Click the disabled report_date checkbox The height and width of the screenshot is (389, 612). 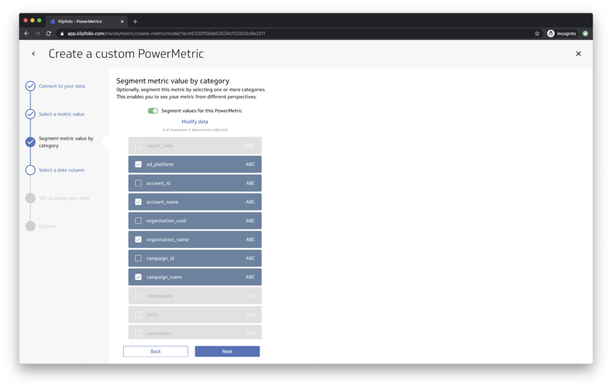click(138, 146)
